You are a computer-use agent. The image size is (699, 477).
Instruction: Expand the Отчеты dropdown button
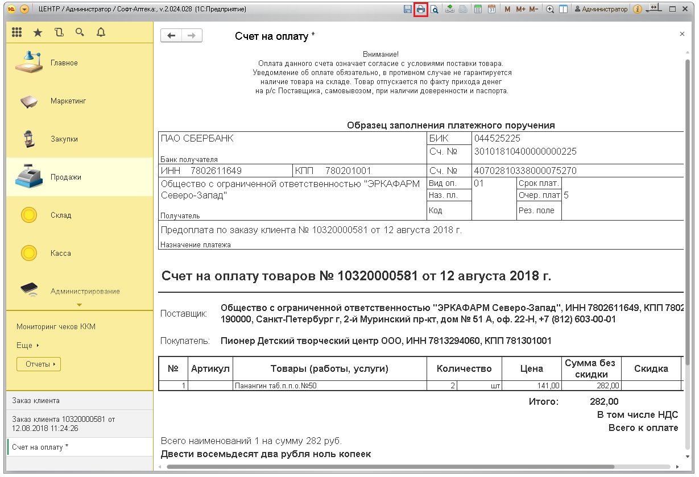click(x=39, y=364)
